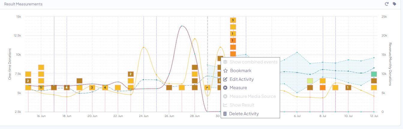Click the Delete Activity trash icon
The width and height of the screenshot is (403, 129).
pos(225,114)
